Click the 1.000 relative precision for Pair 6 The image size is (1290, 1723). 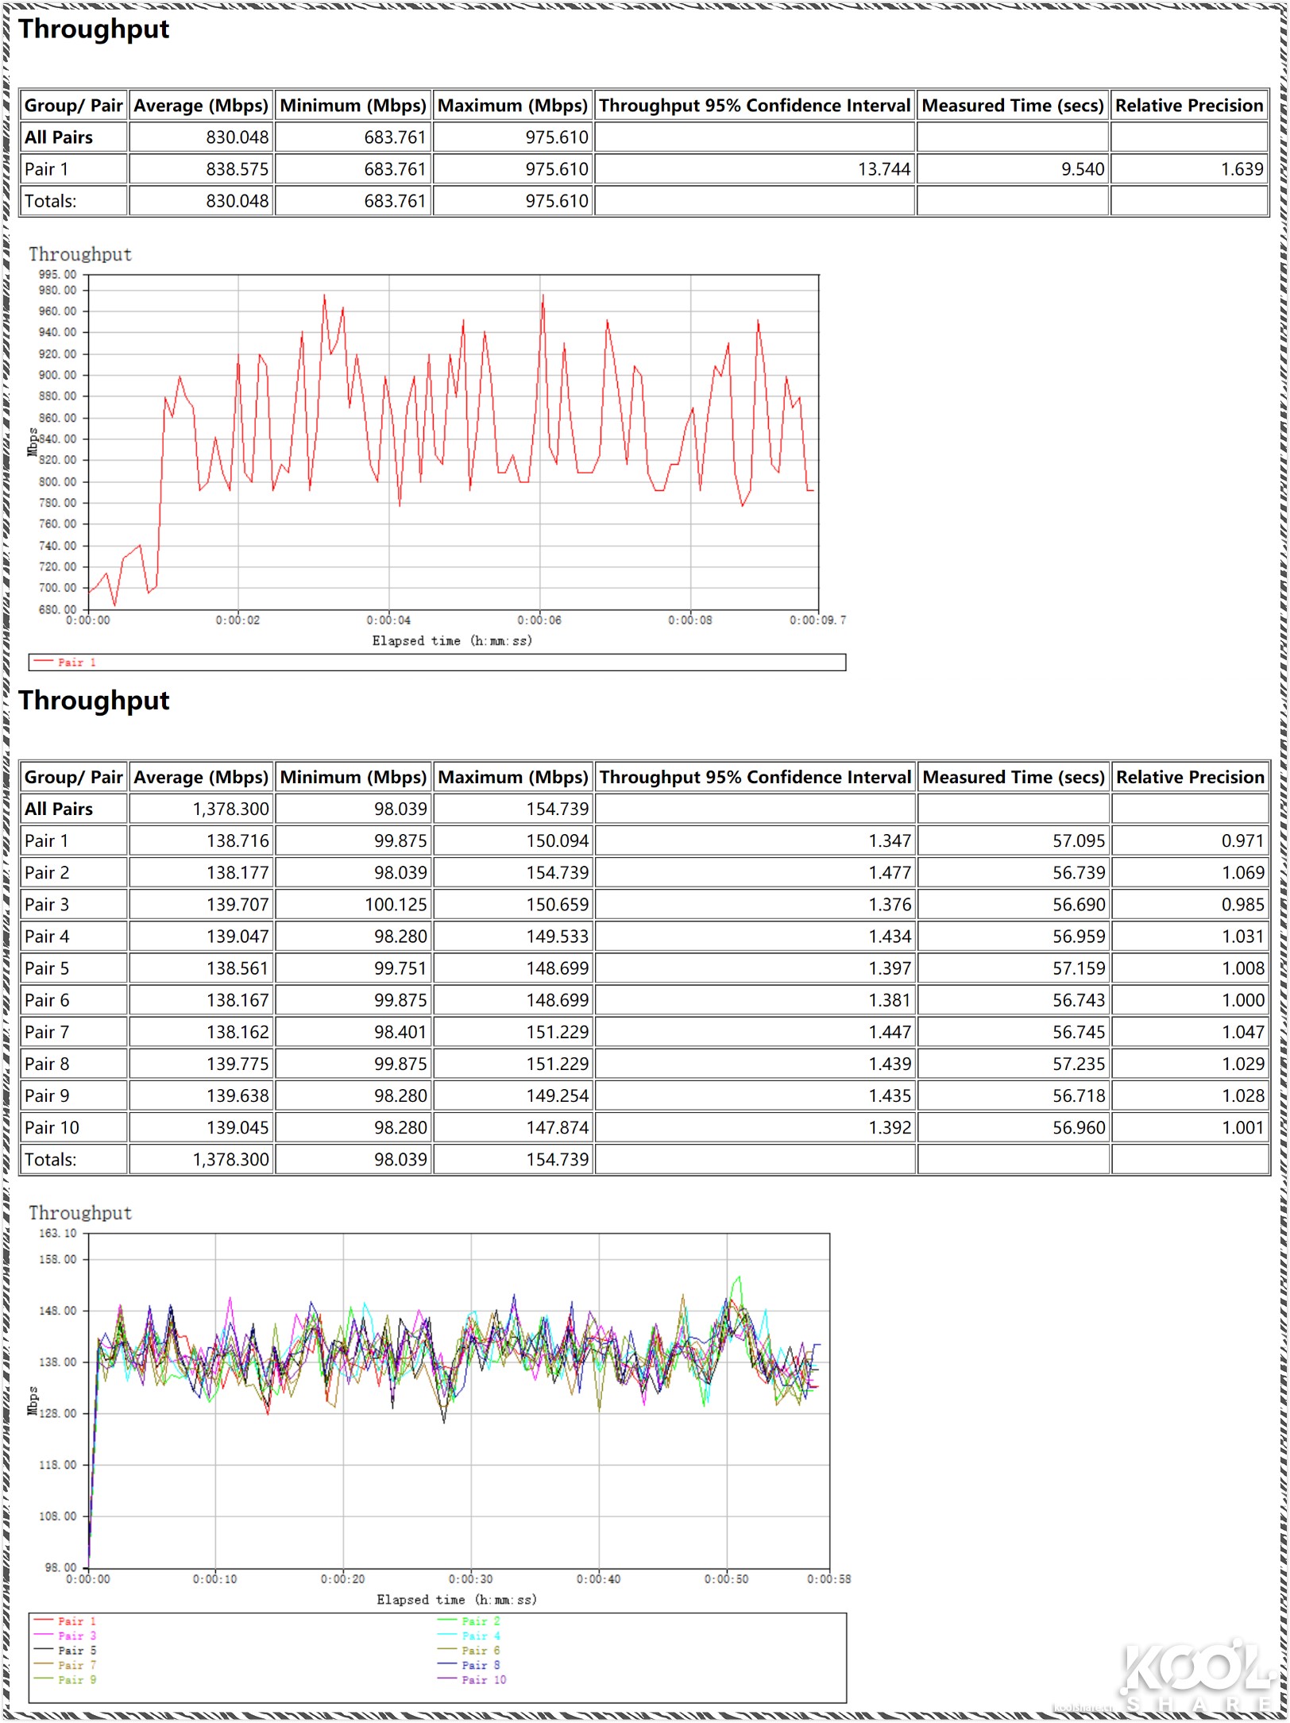[x=1242, y=1000]
